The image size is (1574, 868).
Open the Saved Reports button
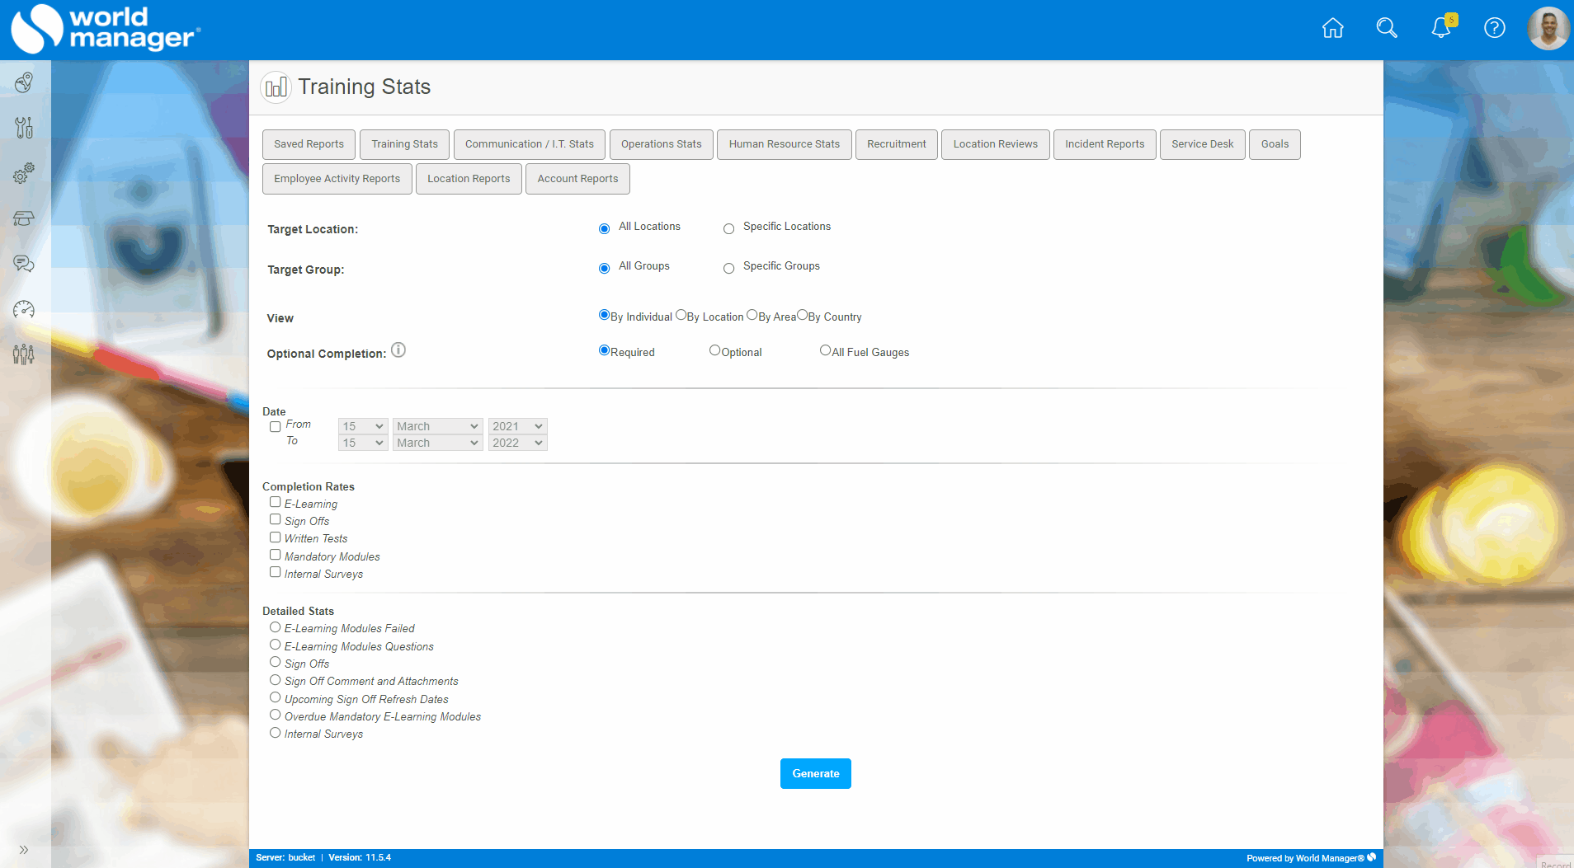309,144
